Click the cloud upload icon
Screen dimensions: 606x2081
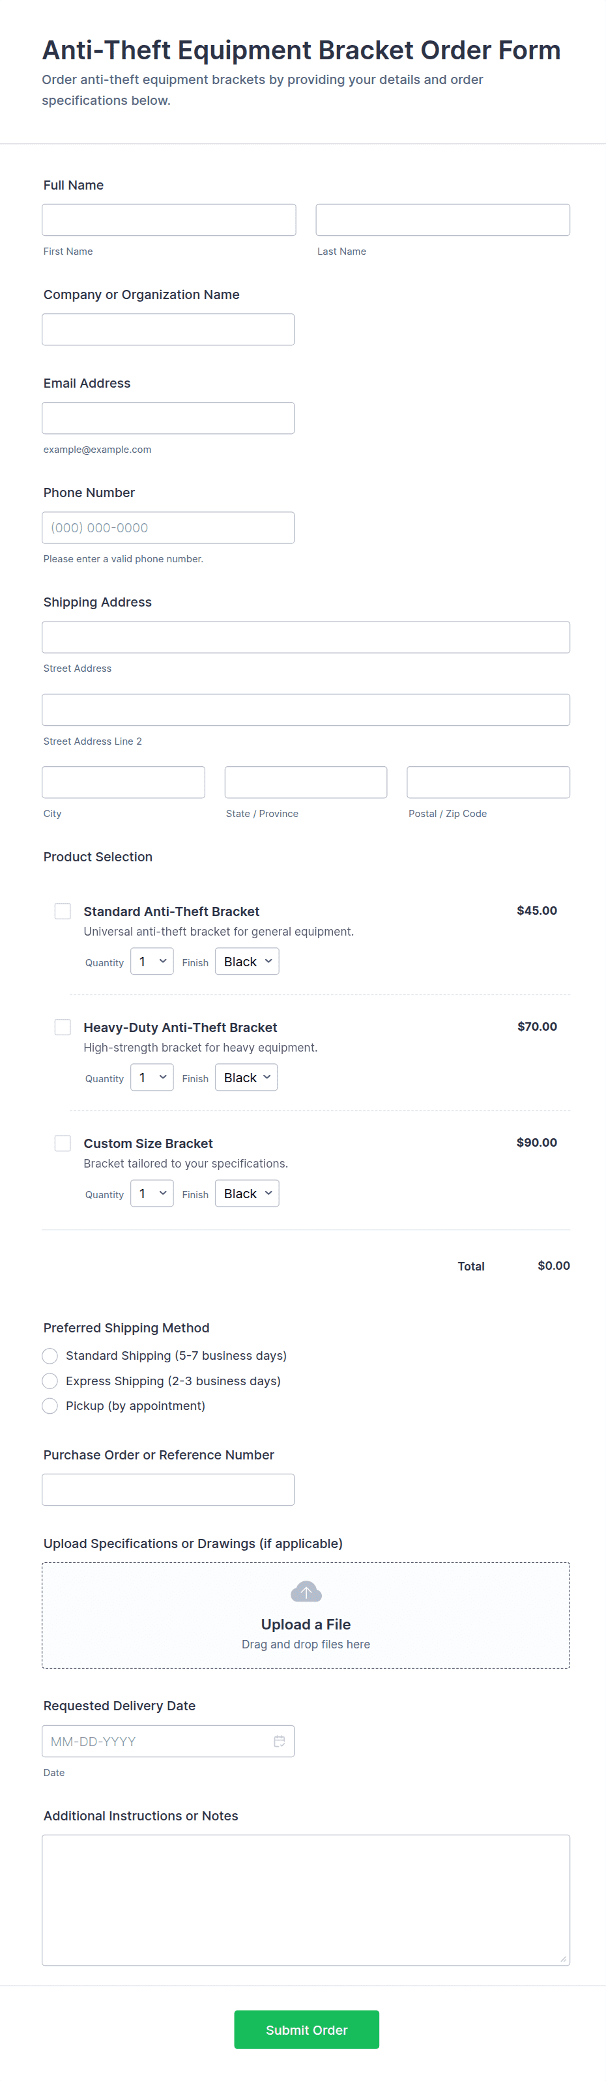pos(306,1592)
